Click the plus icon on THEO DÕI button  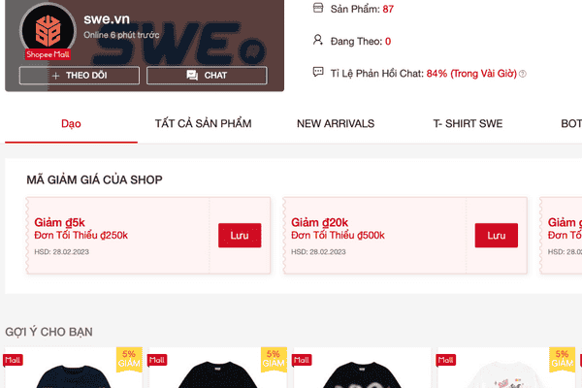55,76
